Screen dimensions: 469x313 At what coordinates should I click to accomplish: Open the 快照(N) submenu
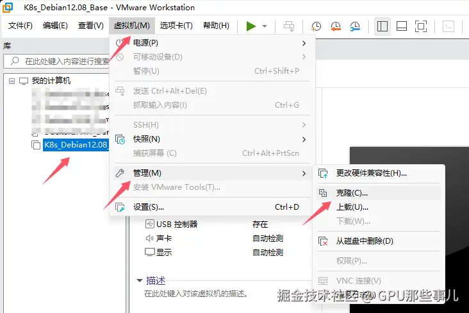coord(212,139)
